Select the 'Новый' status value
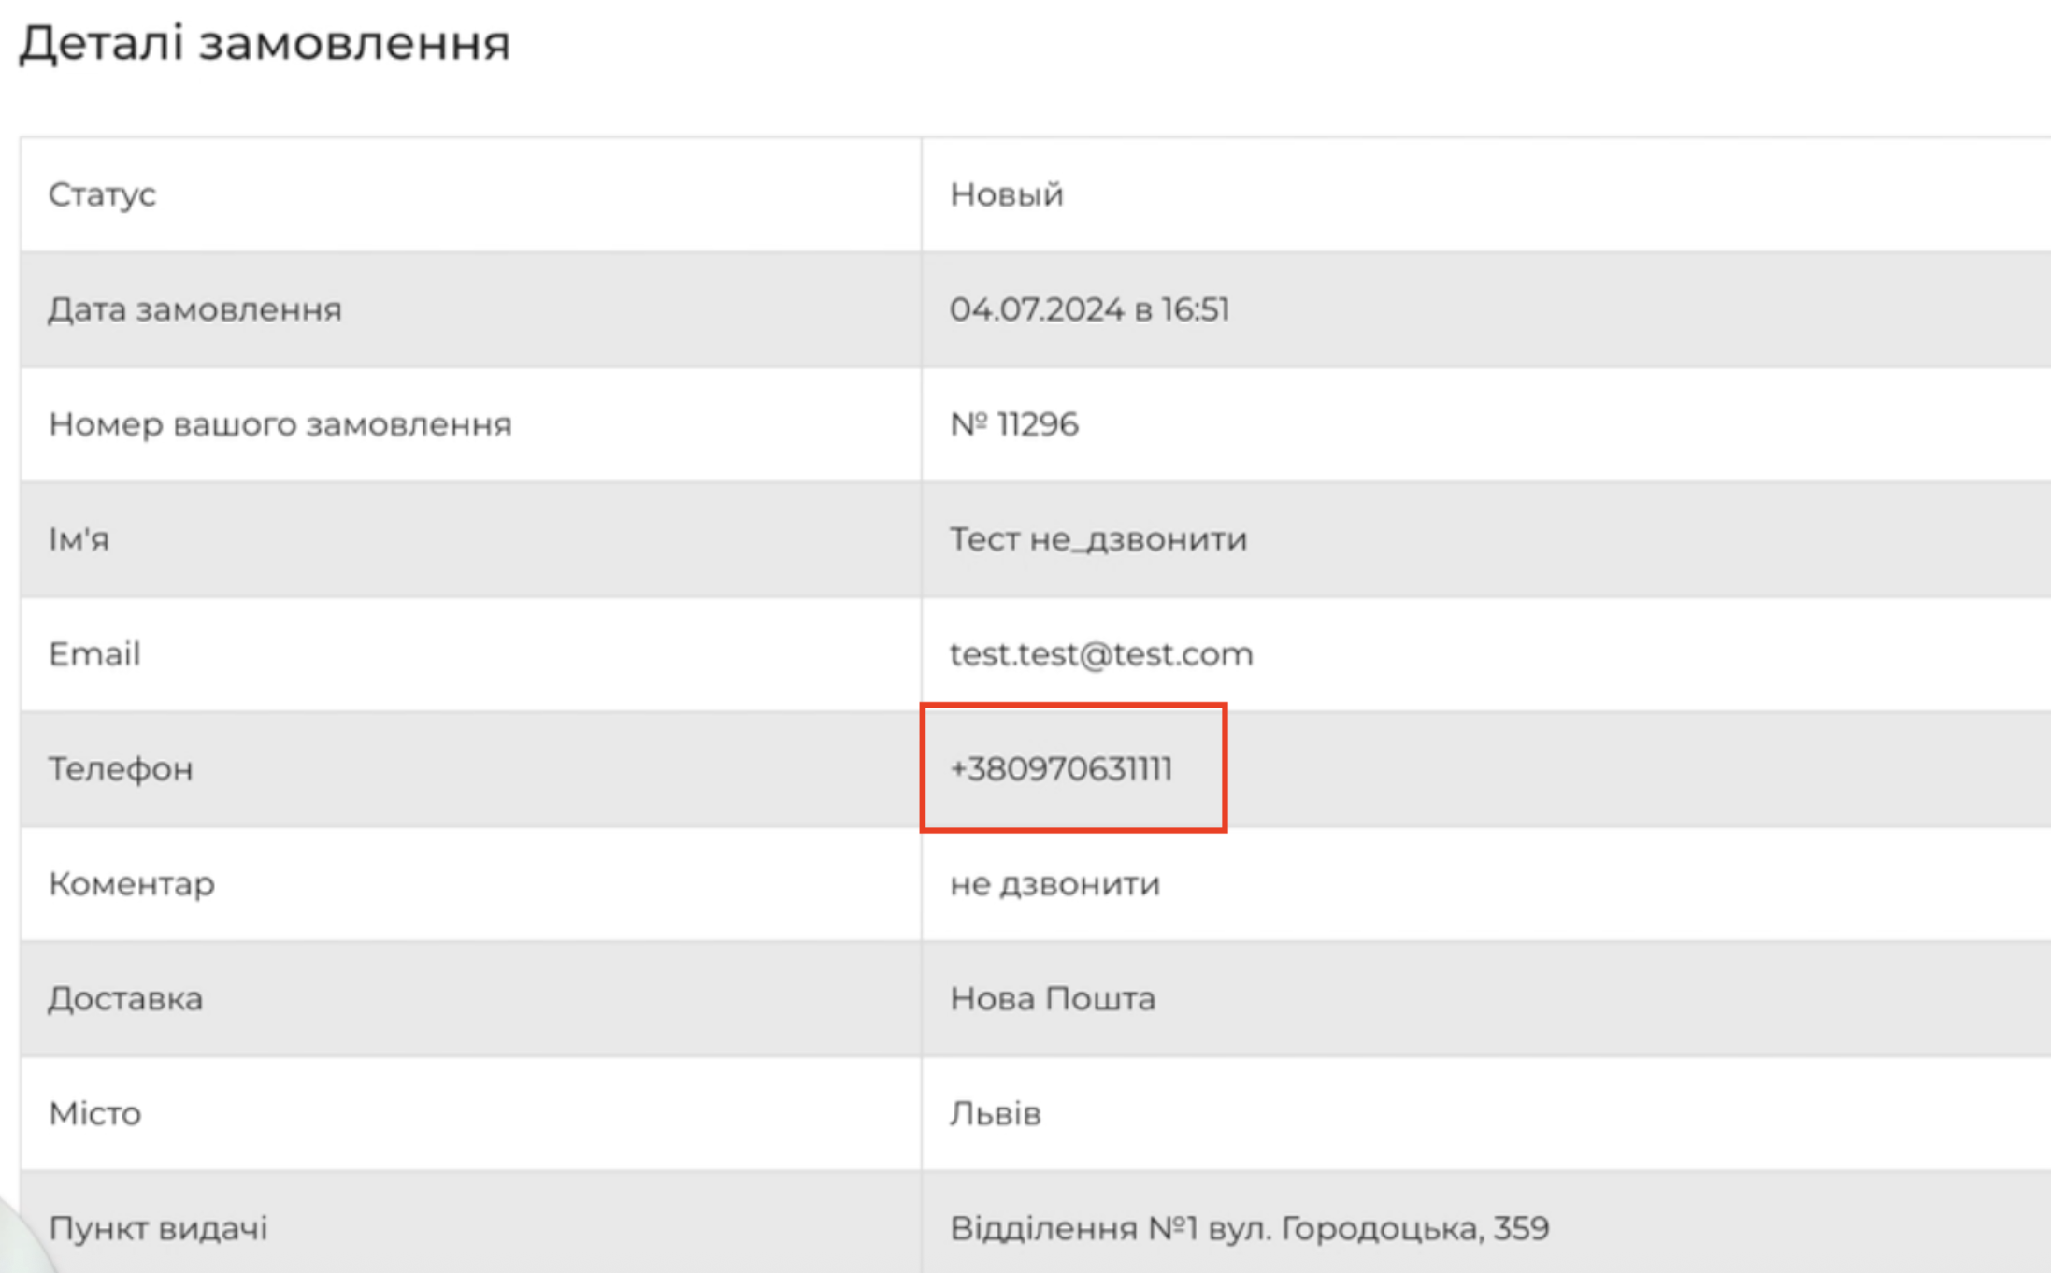The image size is (2051, 1273). click(1006, 194)
